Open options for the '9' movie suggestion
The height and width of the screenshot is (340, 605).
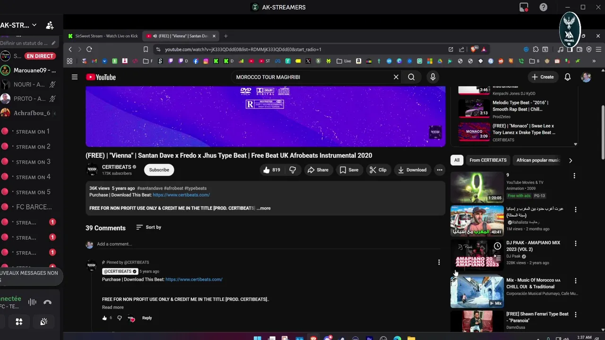pyautogui.click(x=574, y=176)
